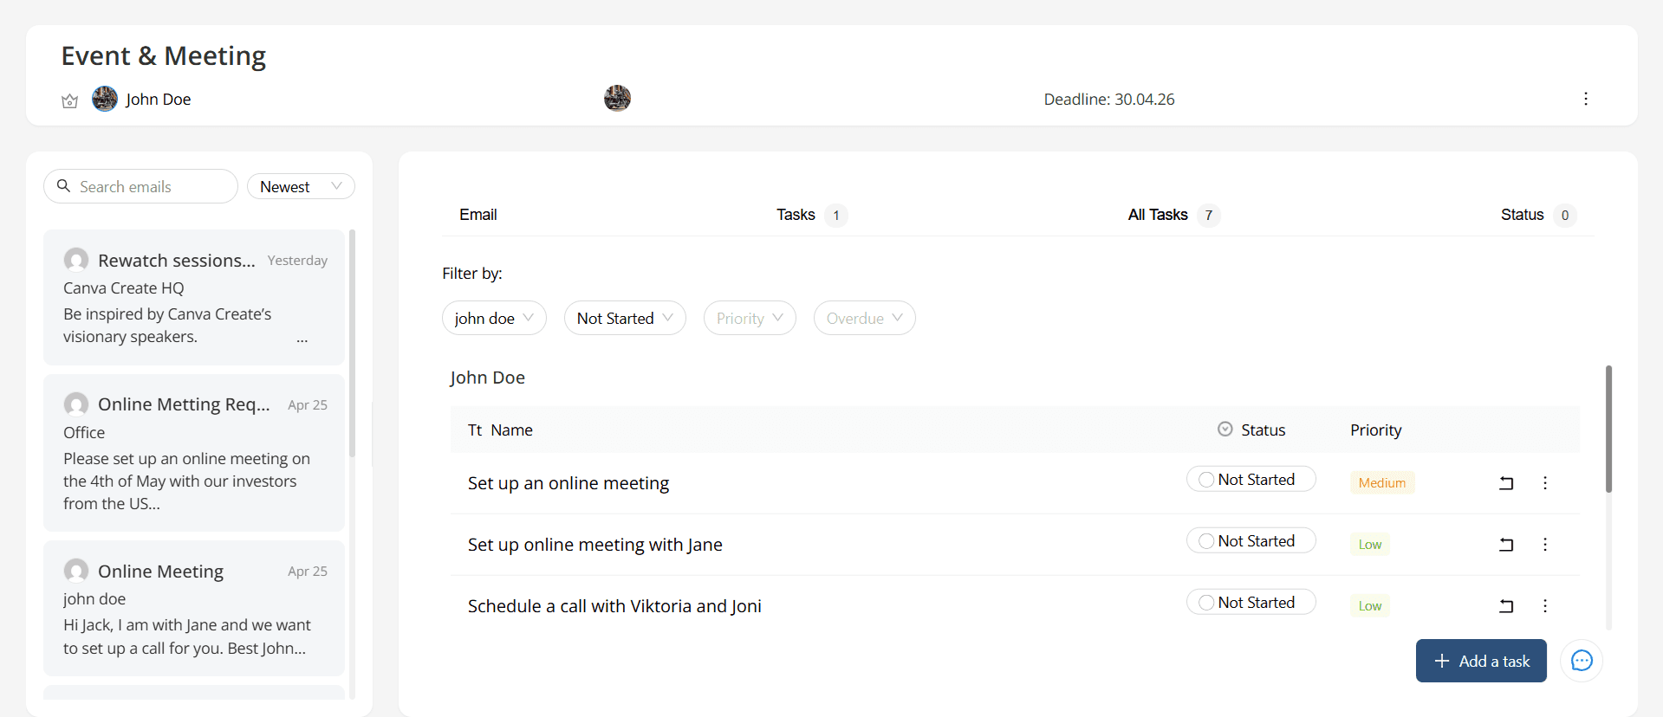
Task: Switch to the All Tasks tab
Action: pyautogui.click(x=1173, y=215)
